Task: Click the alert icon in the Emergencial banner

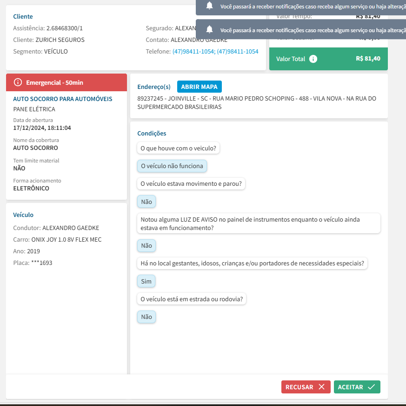Action: click(18, 82)
